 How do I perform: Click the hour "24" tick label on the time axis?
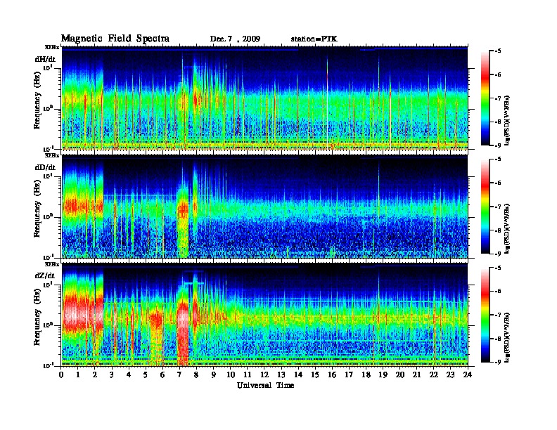pyautogui.click(x=468, y=374)
